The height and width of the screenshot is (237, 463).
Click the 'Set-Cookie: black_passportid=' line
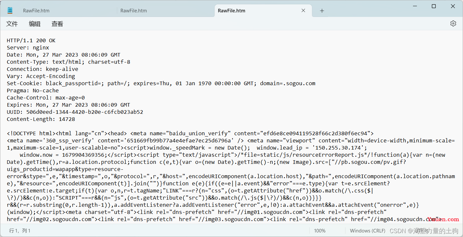[161, 84]
